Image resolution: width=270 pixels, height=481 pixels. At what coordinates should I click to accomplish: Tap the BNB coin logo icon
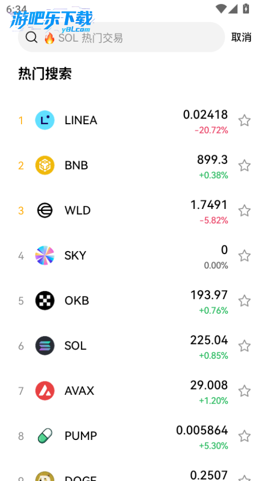click(45, 165)
